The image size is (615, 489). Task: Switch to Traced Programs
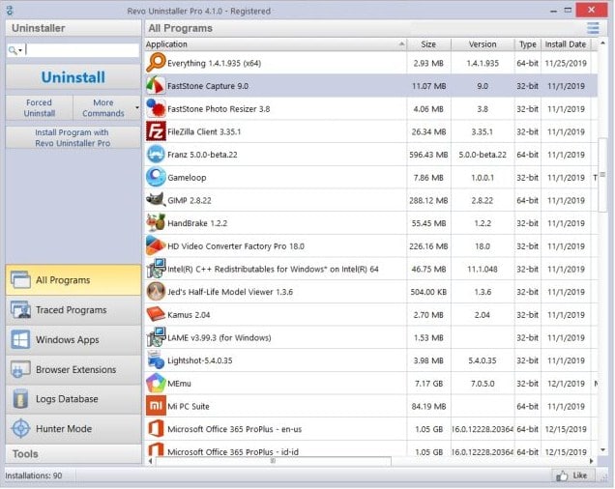tap(73, 310)
